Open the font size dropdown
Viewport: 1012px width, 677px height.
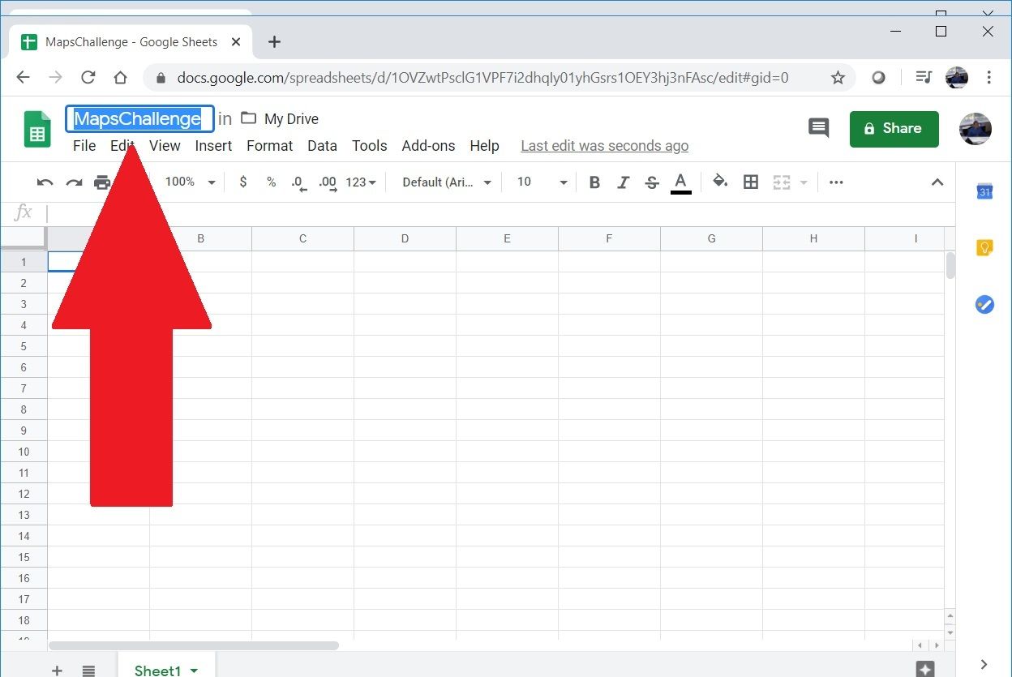pyautogui.click(x=538, y=182)
